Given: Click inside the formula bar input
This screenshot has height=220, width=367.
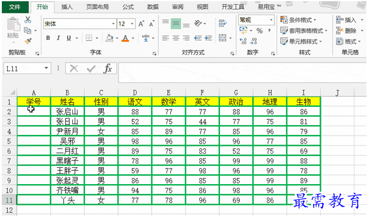Looking at the screenshot, I should click(x=242, y=72).
